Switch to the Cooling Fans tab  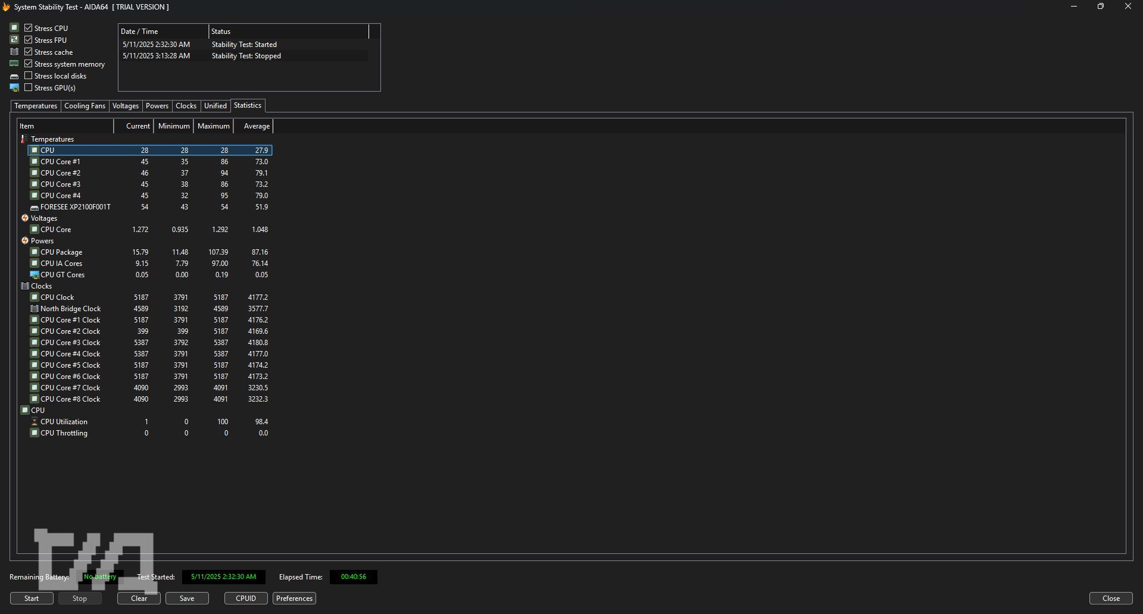pos(85,106)
